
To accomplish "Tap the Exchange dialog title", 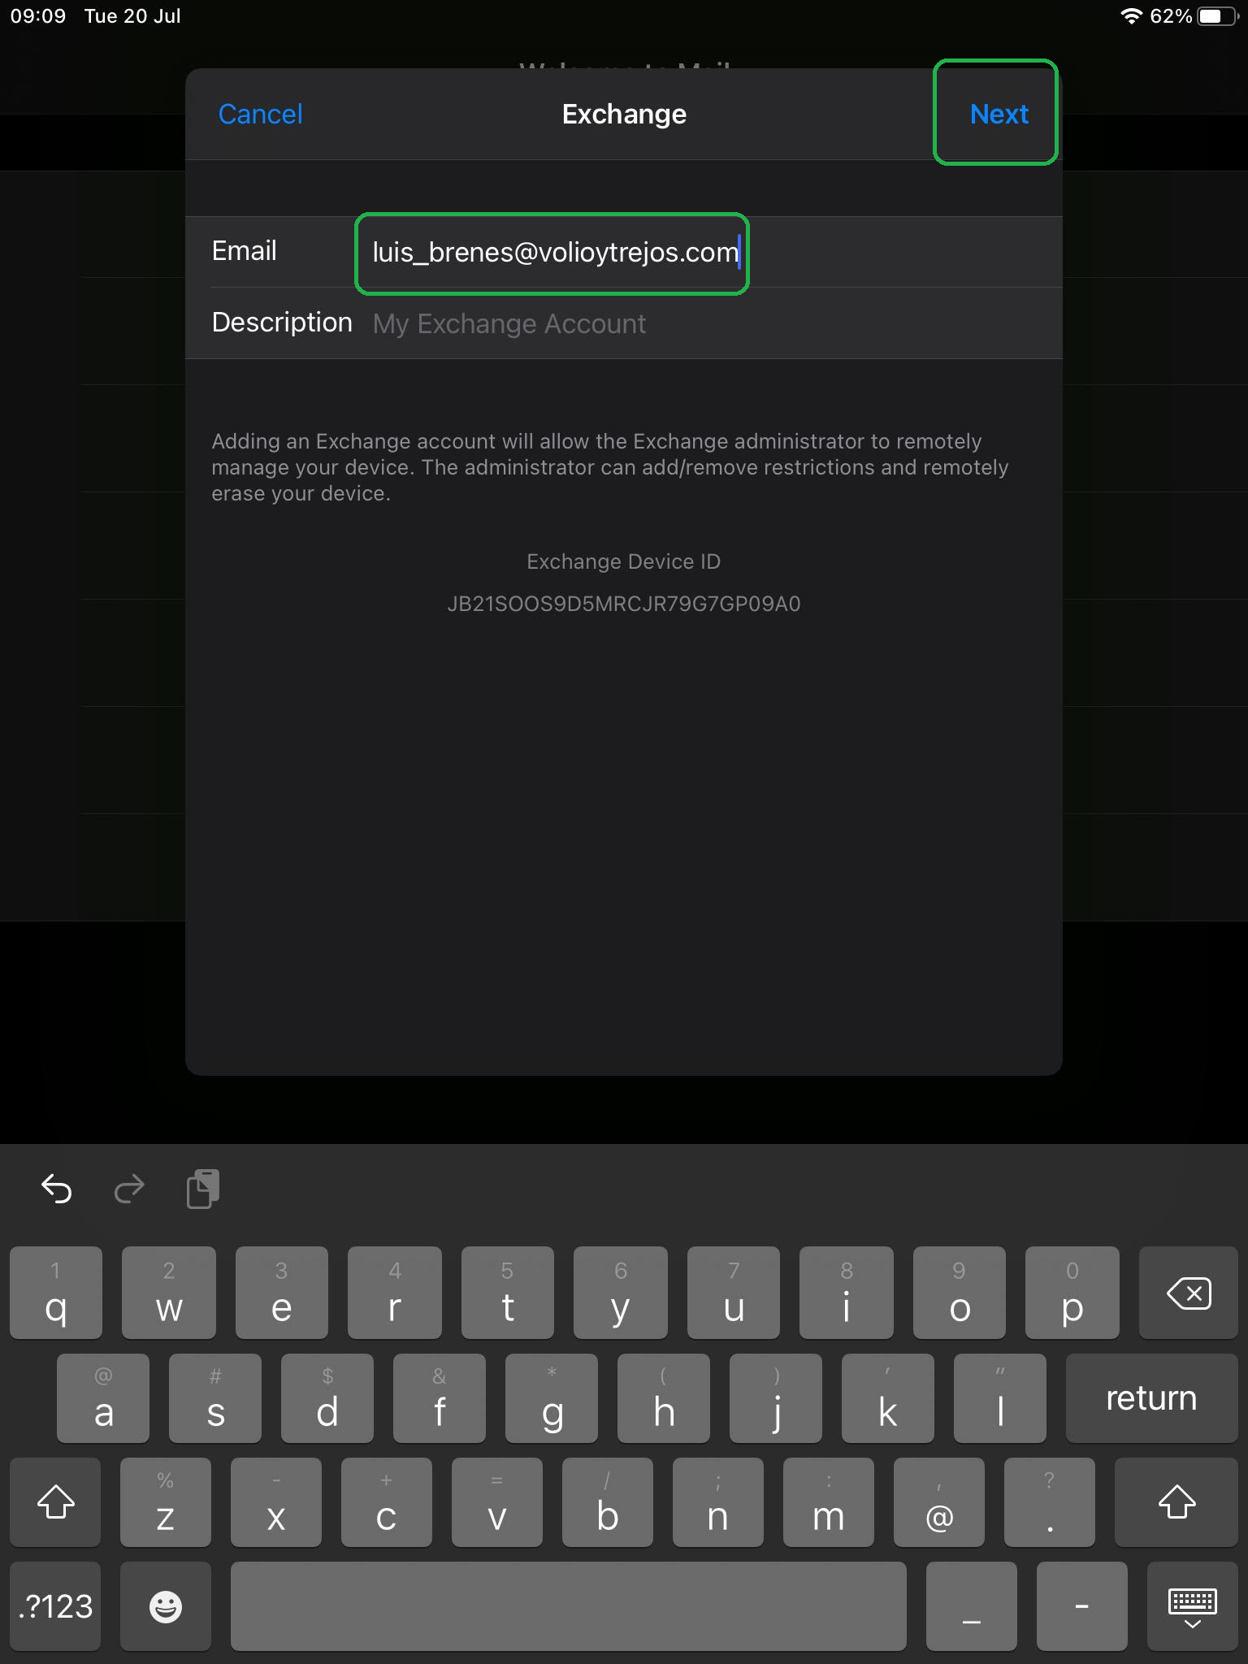I will (624, 114).
